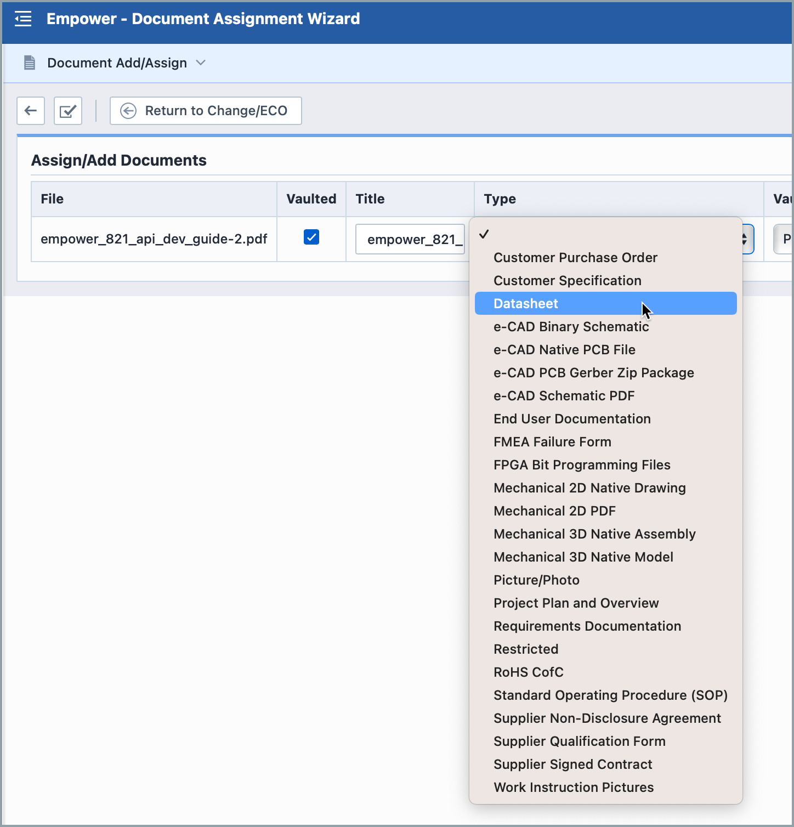Select Work Instruction Pictures at list bottom
The image size is (794, 827).
coord(574,787)
